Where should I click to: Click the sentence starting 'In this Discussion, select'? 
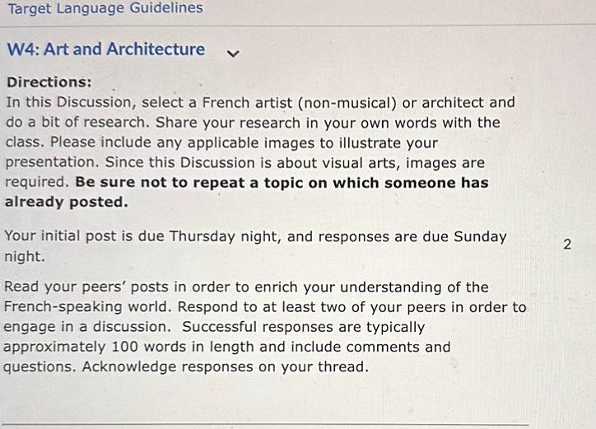point(260,102)
